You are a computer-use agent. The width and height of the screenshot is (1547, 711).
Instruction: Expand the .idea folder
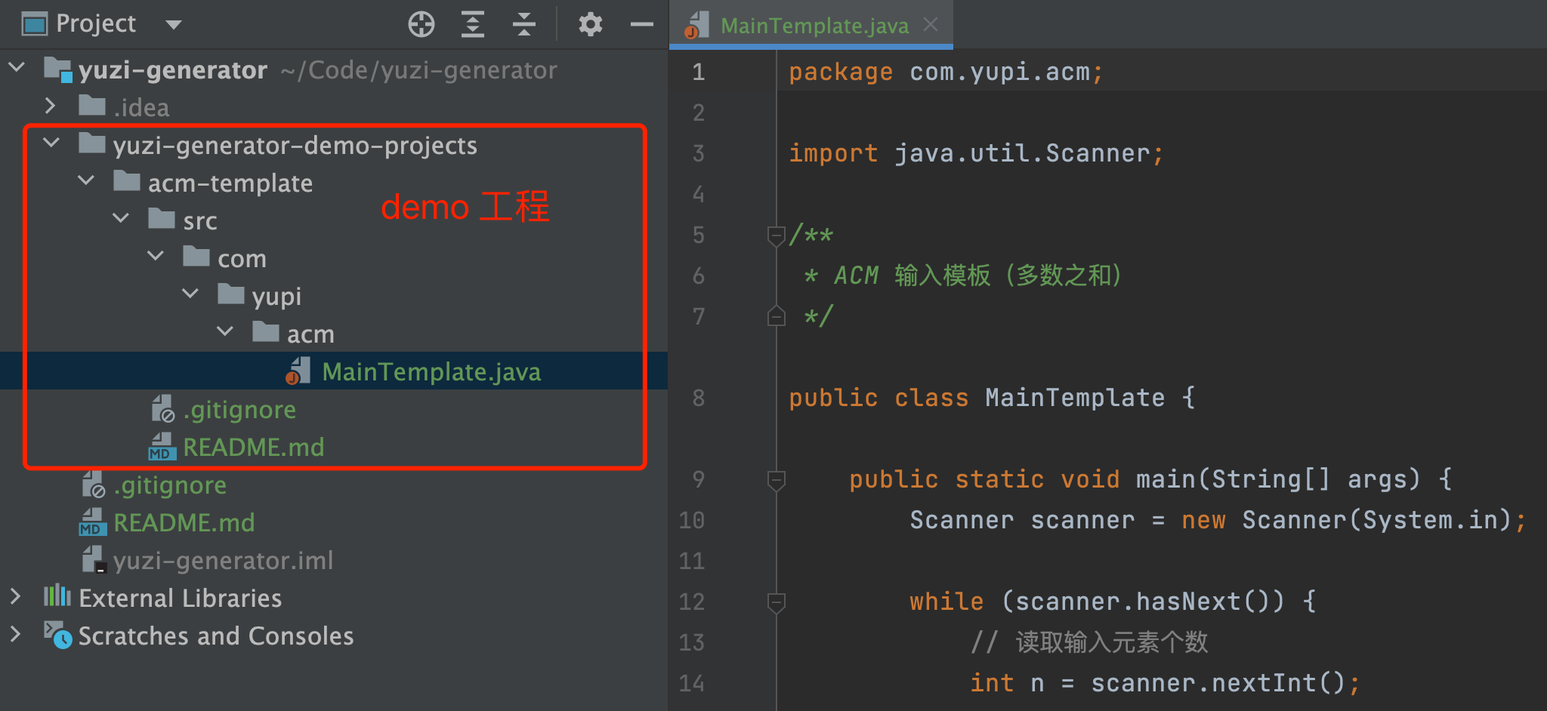click(50, 106)
